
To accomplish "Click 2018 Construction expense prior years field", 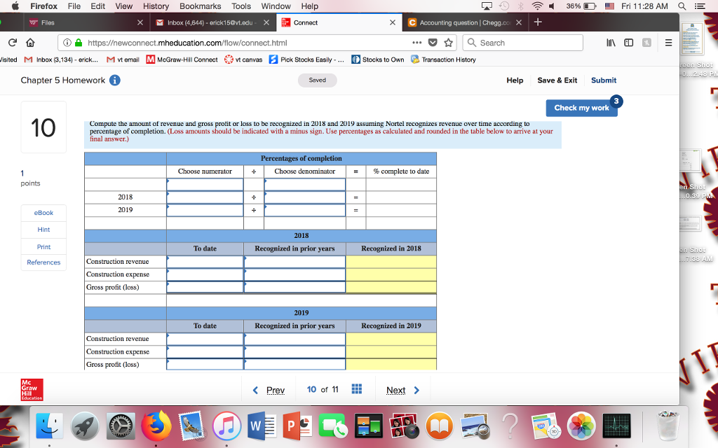I will (x=294, y=274).
